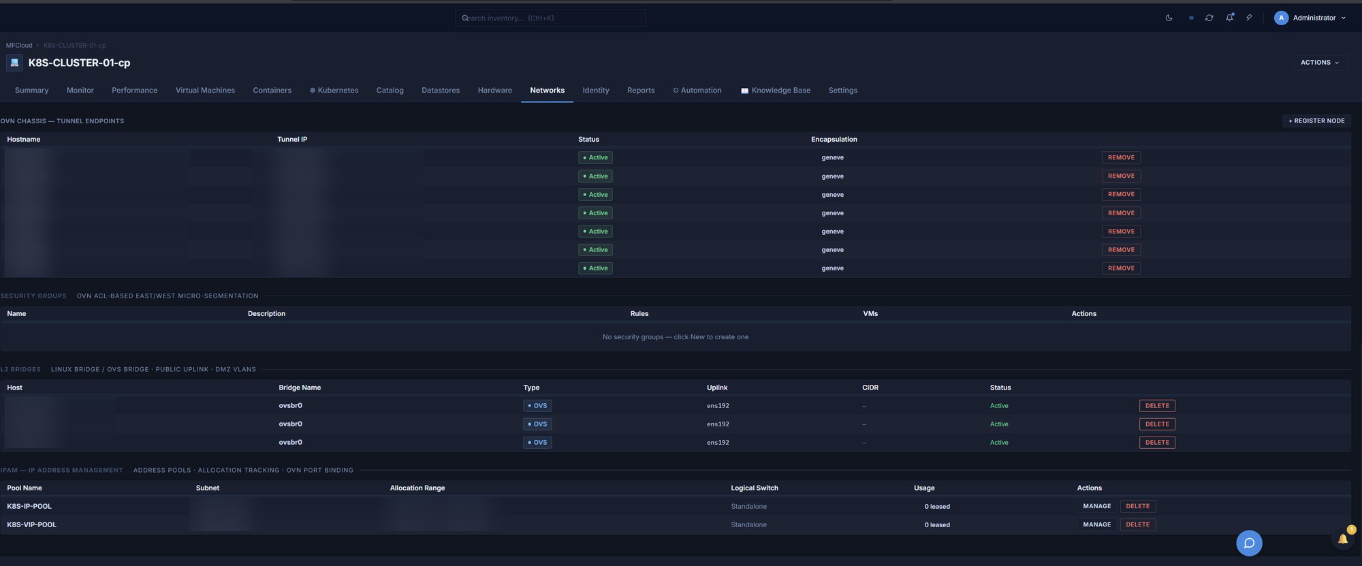The image size is (1362, 566).
Task: Open the Knowledge Base tab
Action: tap(776, 91)
